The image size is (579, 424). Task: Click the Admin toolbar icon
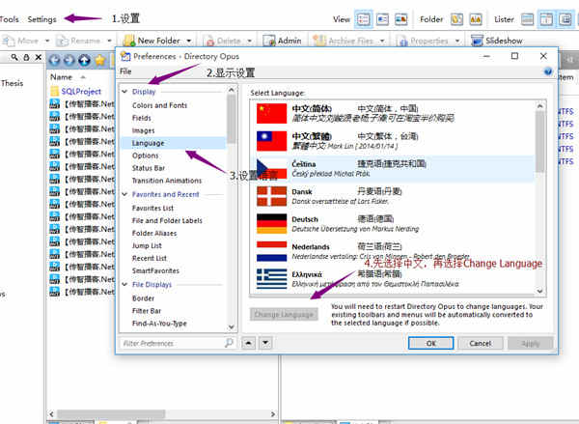(x=269, y=41)
